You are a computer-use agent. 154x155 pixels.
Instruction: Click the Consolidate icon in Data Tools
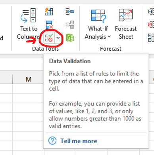pos(70,11)
